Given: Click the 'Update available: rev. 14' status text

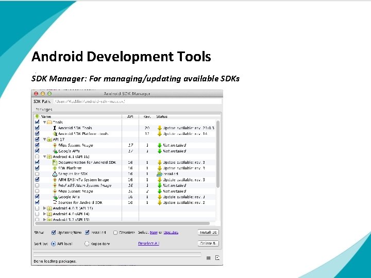Looking at the screenshot, I should (185, 134).
